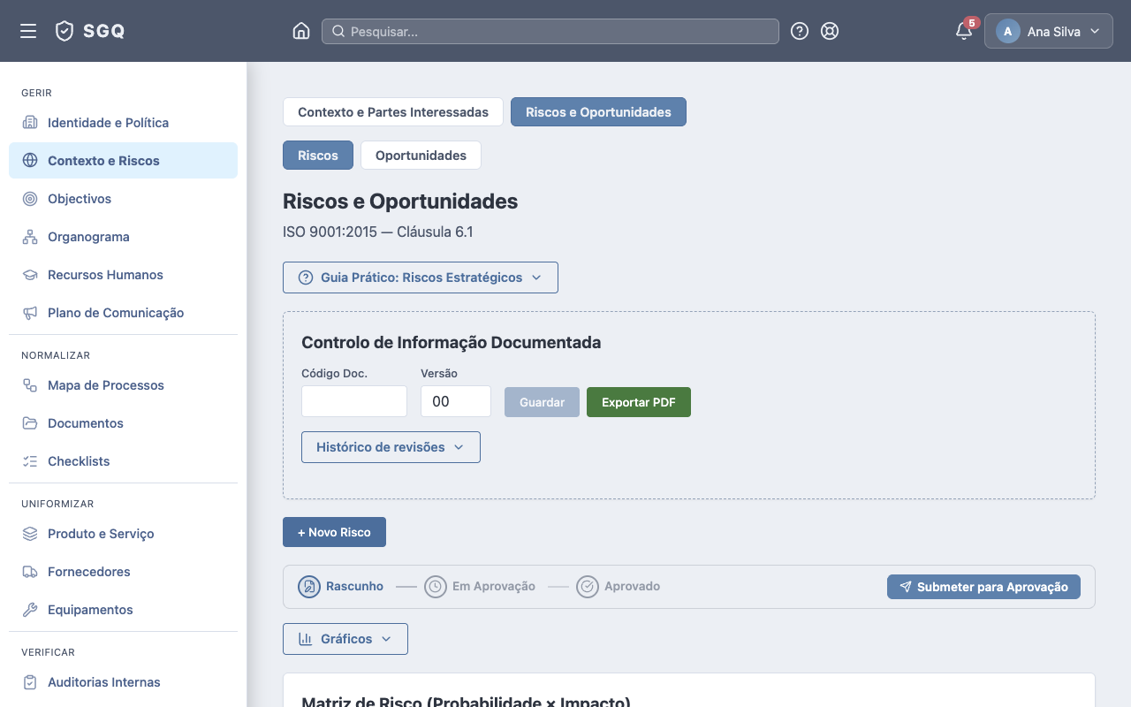Expand the Gráficos section
Viewport: 1131px width, 707px height.
345,639
